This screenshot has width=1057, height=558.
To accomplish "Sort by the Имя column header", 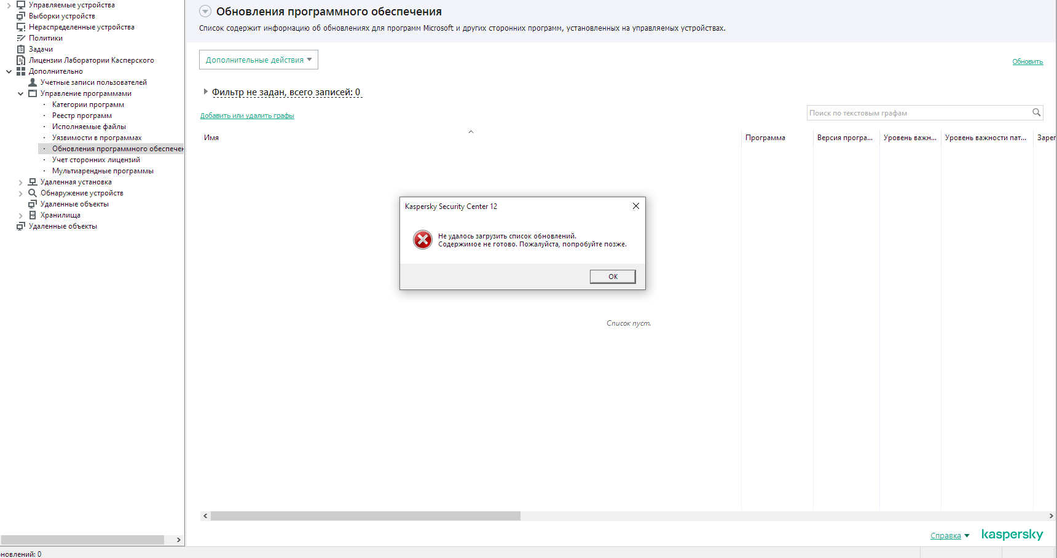I will tap(211, 138).
